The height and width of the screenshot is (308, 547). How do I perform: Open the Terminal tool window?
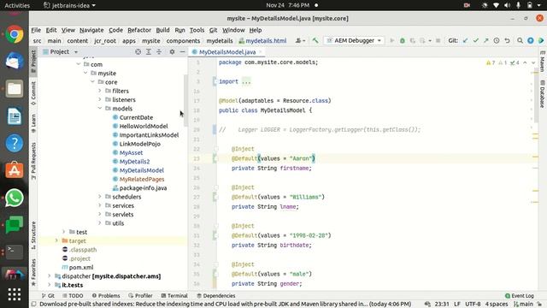tap(174, 295)
